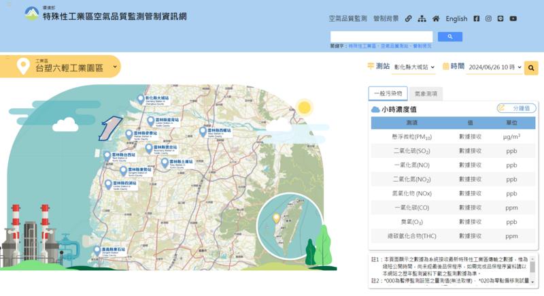Click the 一氧化氮(NO) row label
The image size is (544, 296).
point(412,165)
